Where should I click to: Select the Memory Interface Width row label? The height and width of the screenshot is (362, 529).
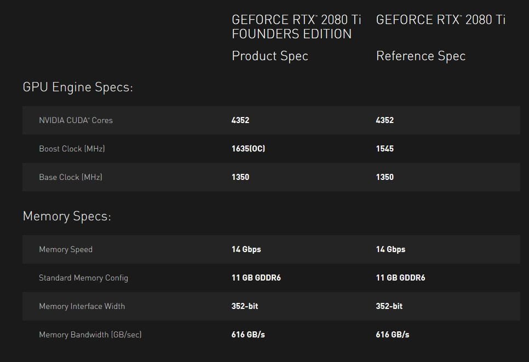tap(82, 306)
